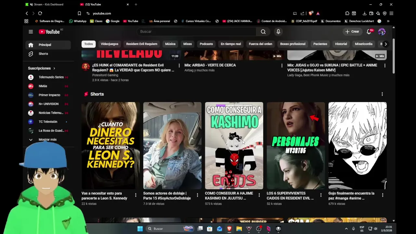The height and width of the screenshot is (234, 416).
Task: Activate voice search microphone
Action: 278,32
